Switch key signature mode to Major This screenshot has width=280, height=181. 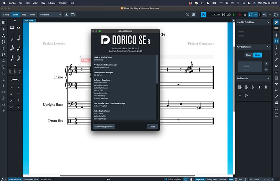click(x=249, y=55)
